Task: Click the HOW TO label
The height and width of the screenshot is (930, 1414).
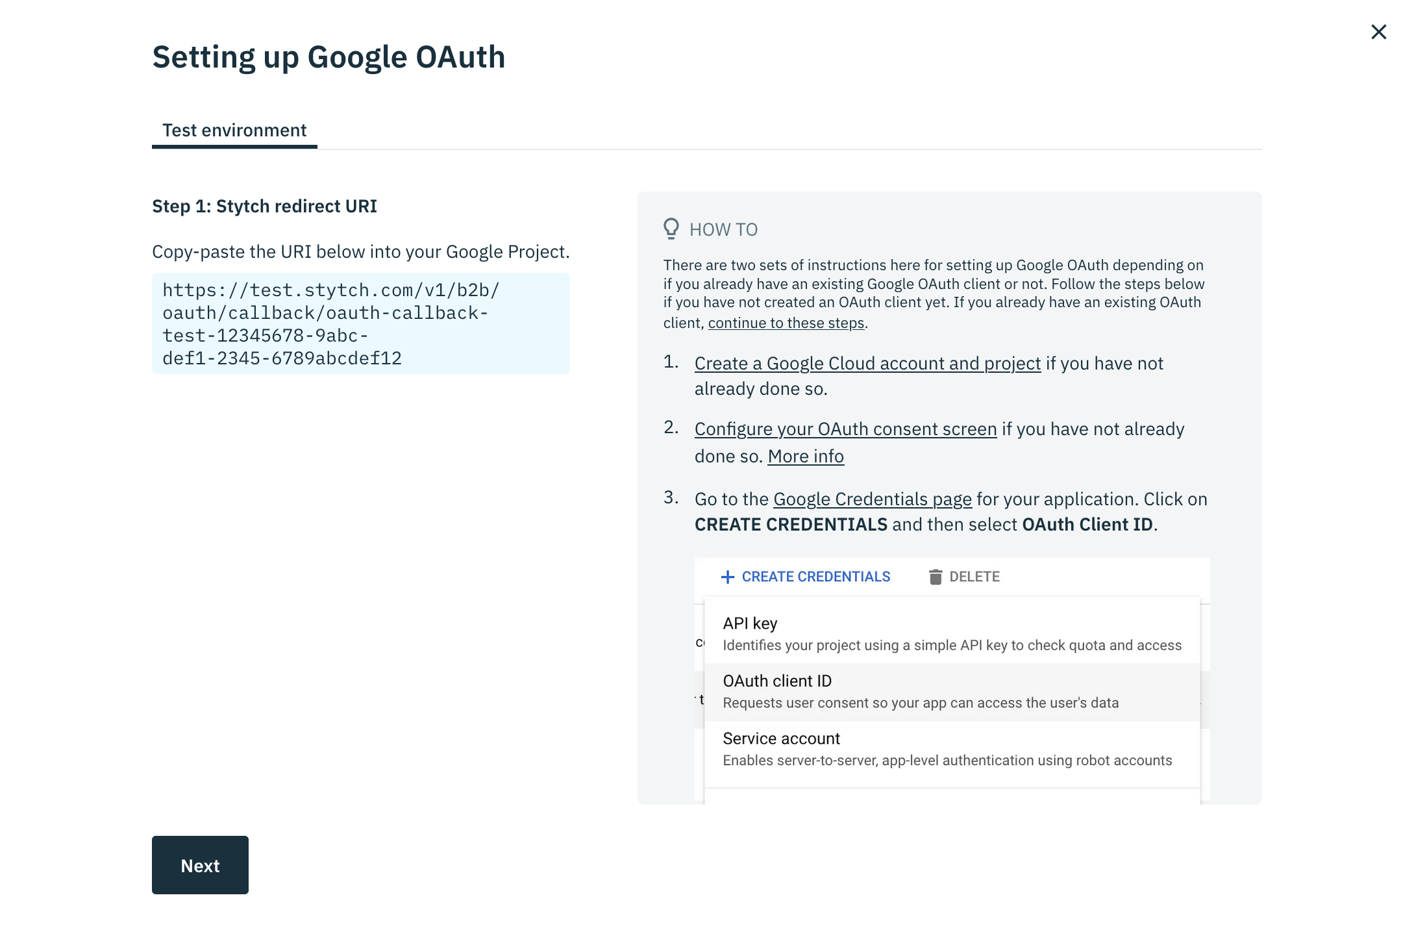Action: (x=723, y=229)
